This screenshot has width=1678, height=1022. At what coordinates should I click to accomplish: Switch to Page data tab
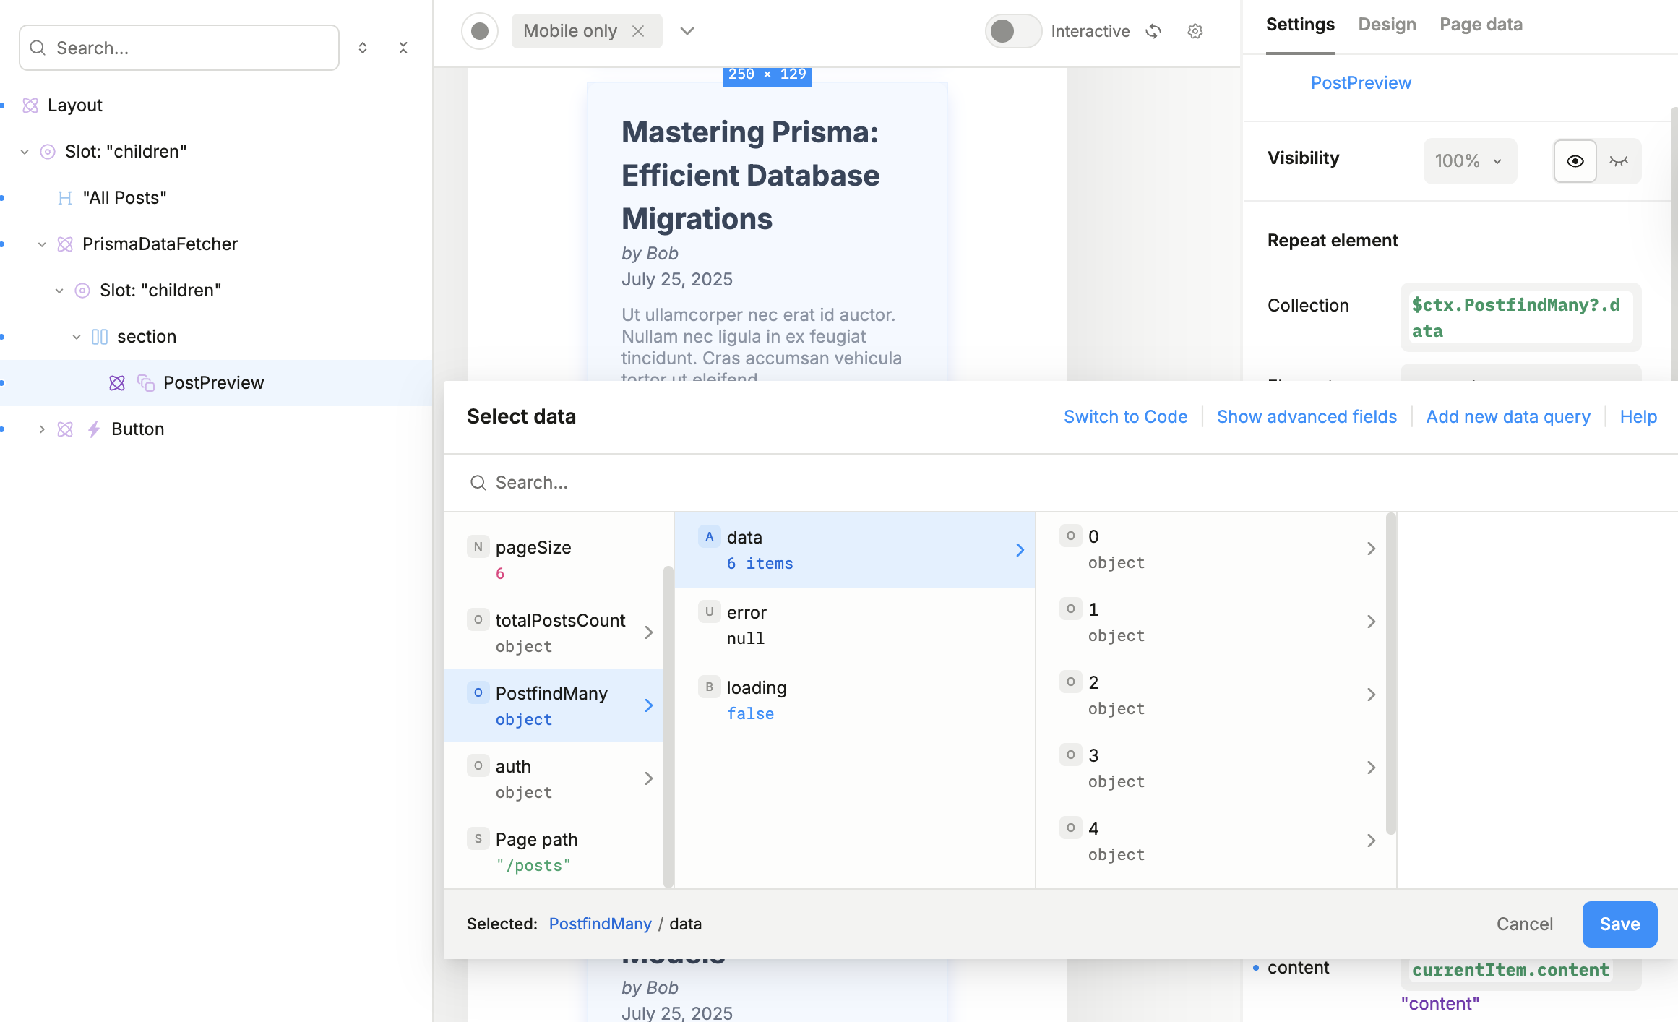pyautogui.click(x=1481, y=25)
